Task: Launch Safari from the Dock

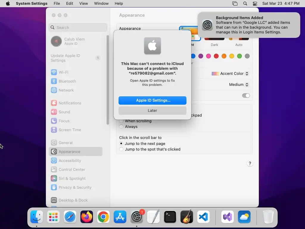Action: pos(70,217)
